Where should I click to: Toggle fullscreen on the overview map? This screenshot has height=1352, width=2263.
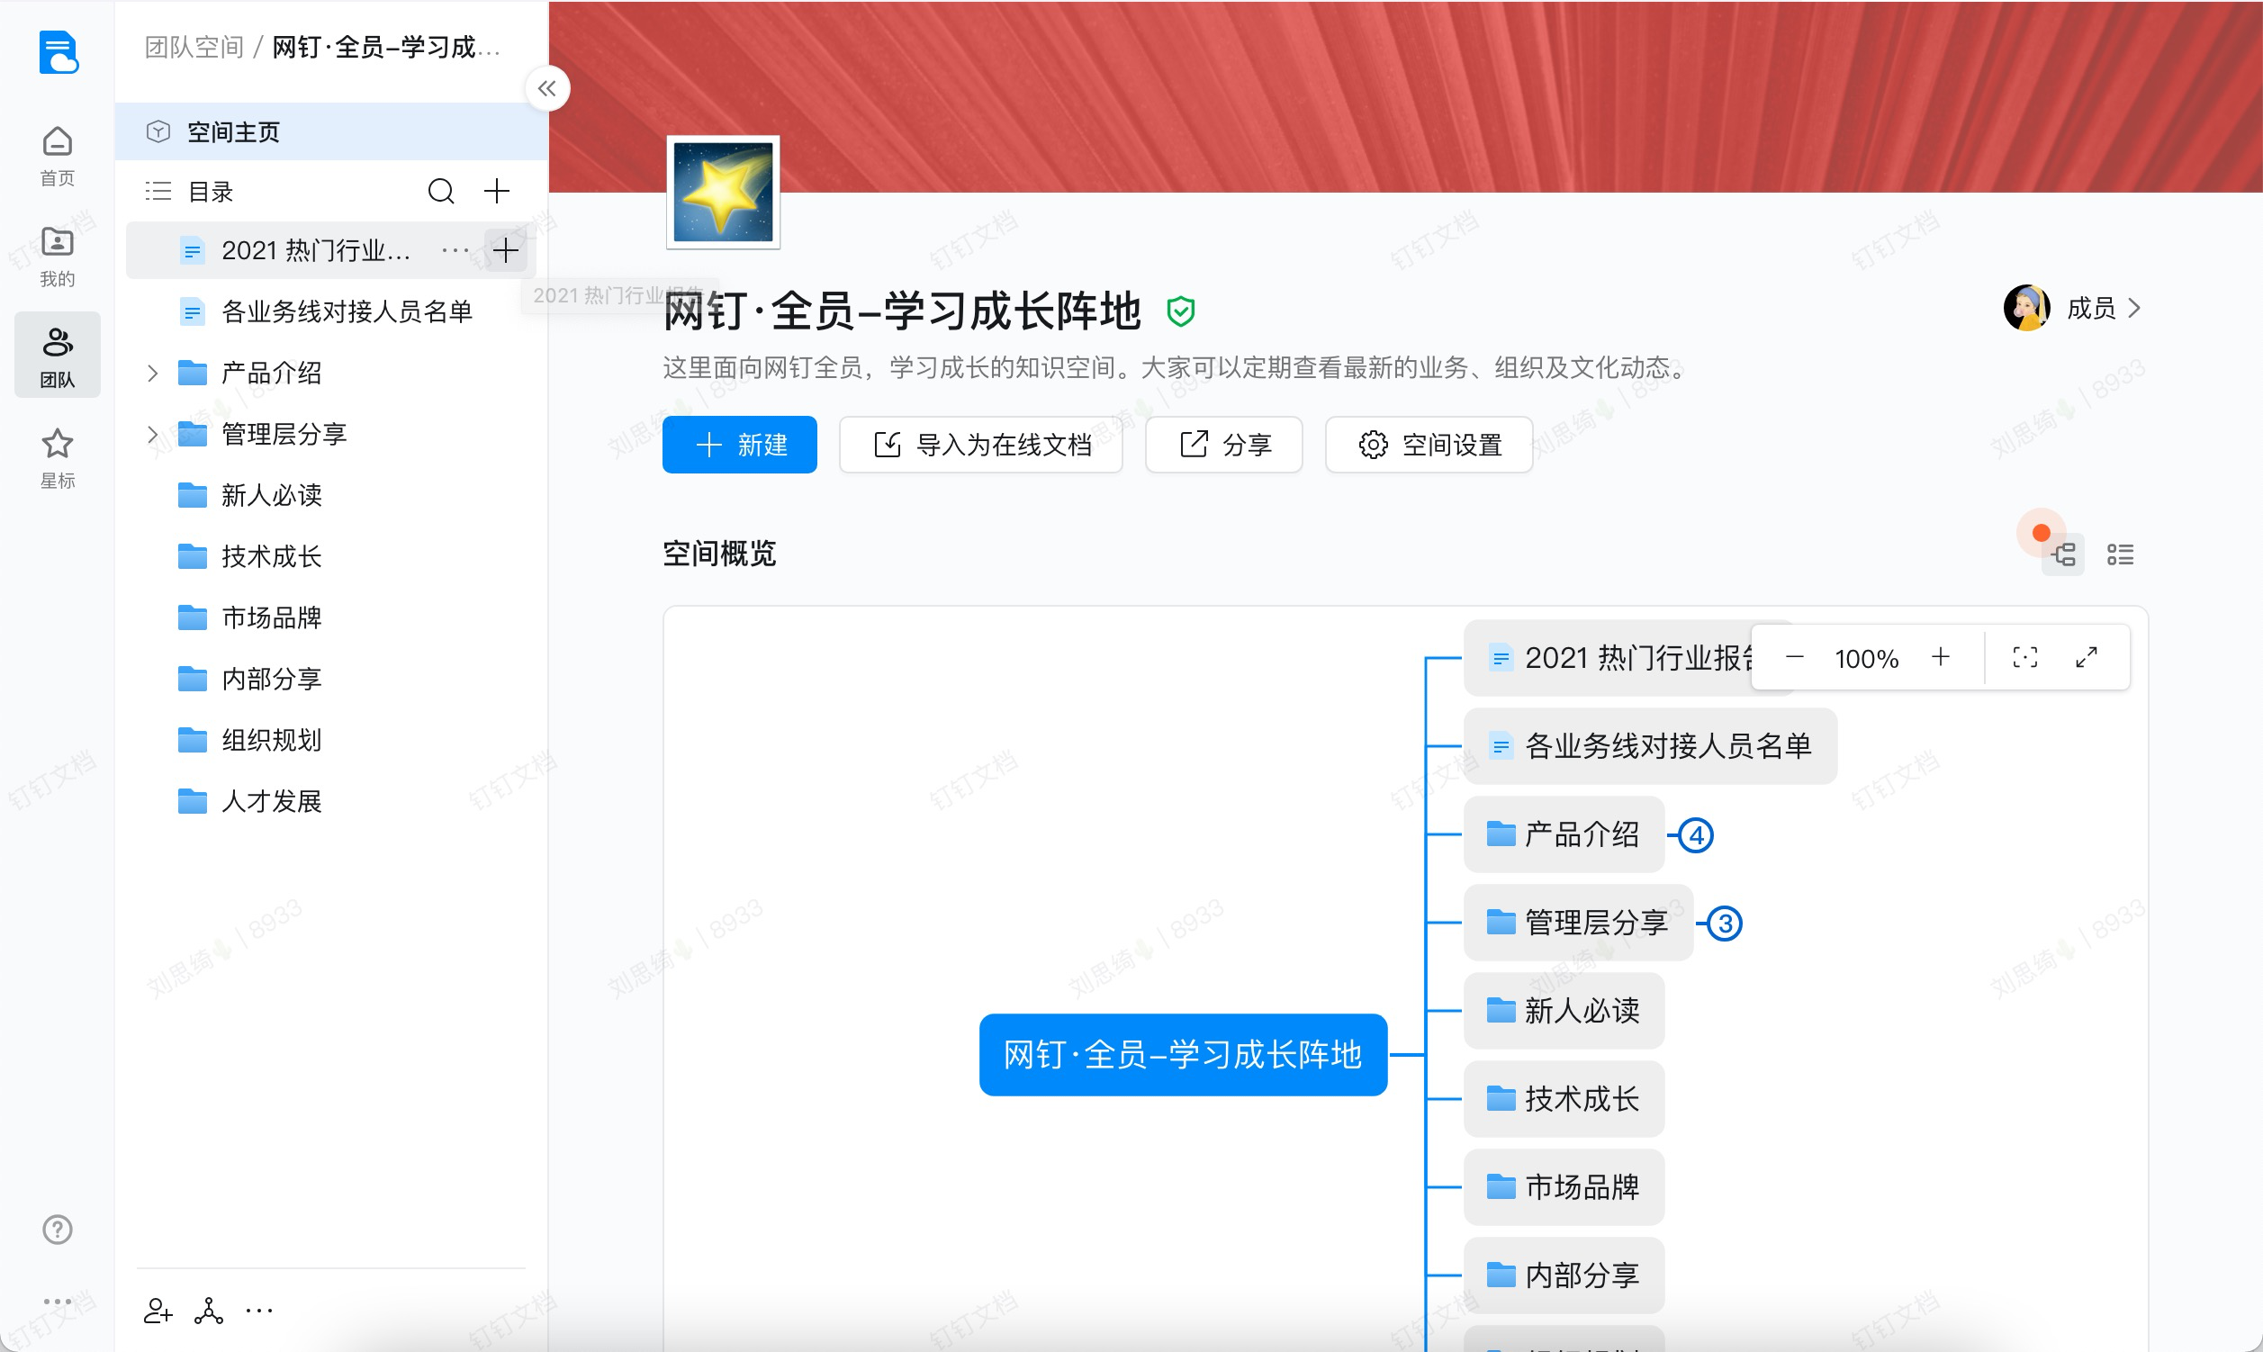pyautogui.click(x=2087, y=657)
